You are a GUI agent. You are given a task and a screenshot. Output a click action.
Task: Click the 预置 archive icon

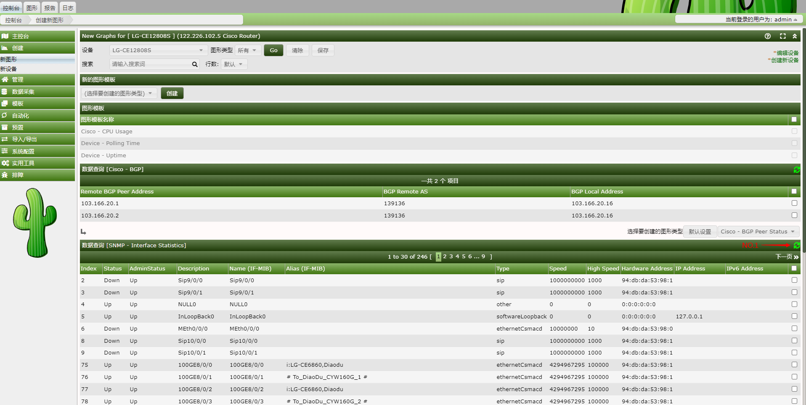pyautogui.click(x=5, y=127)
